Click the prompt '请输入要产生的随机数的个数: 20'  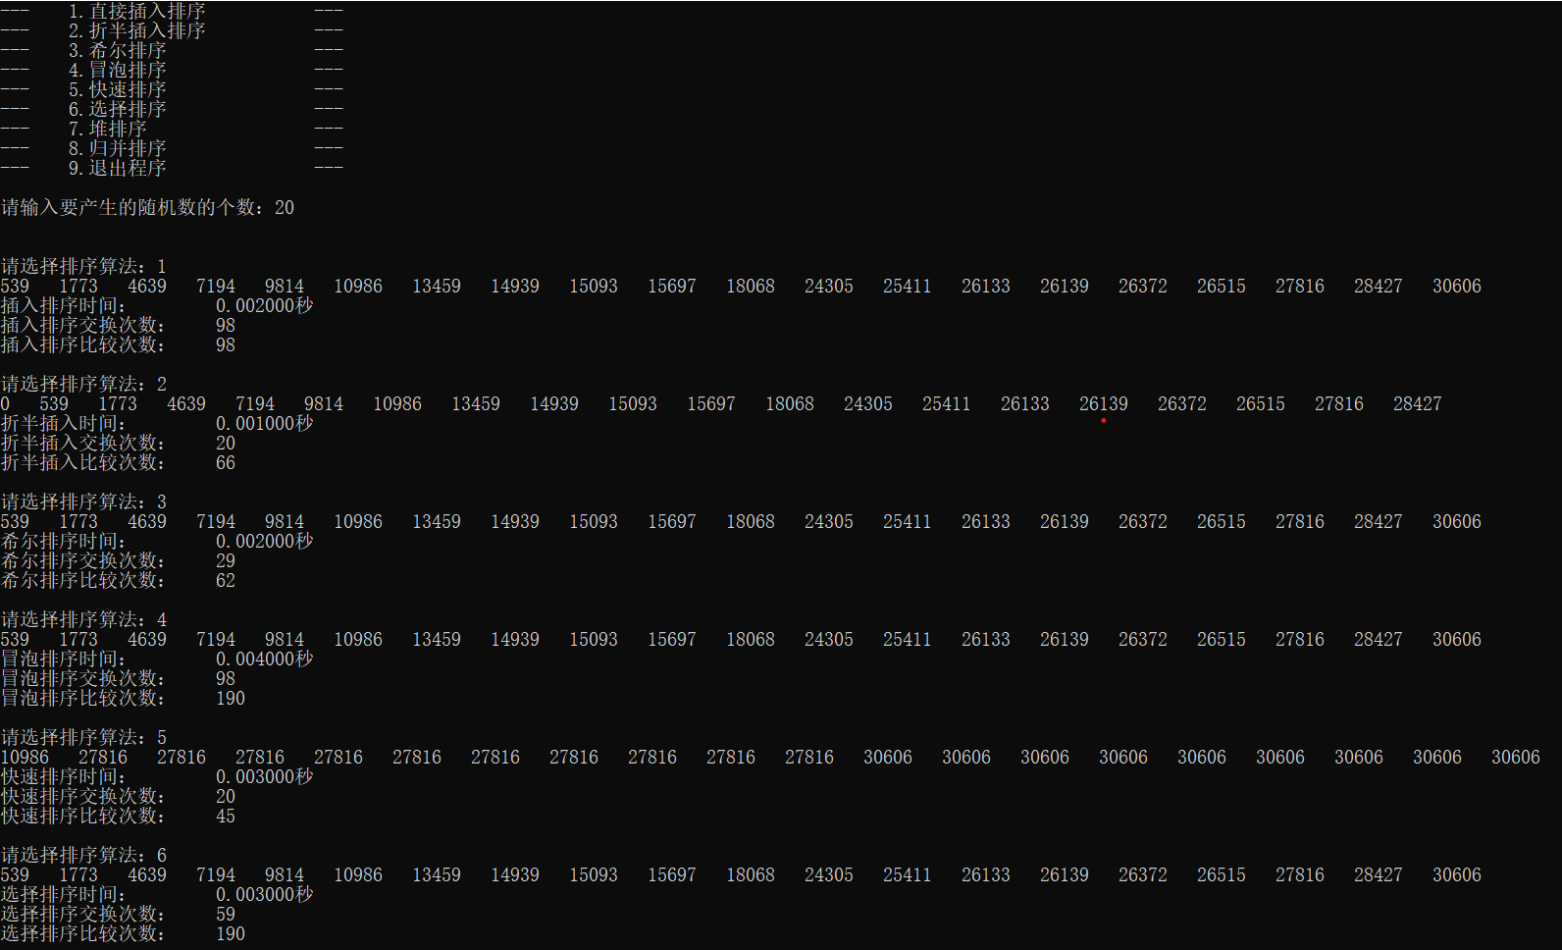pyautogui.click(x=147, y=207)
